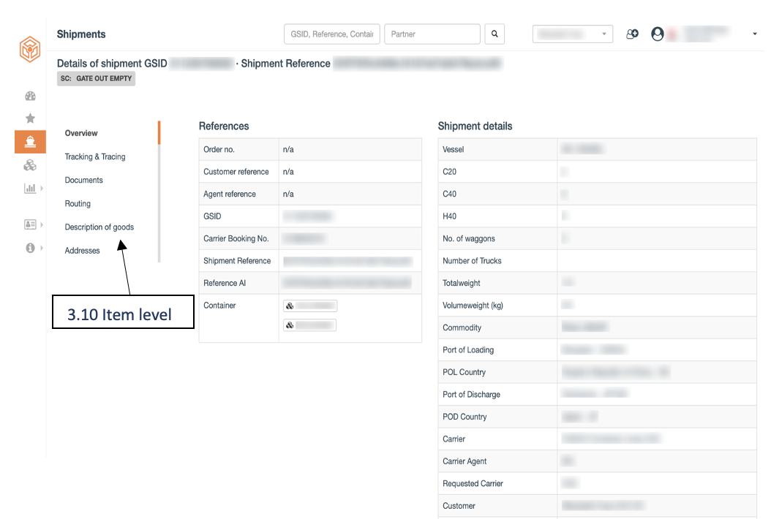This screenshot has width=771, height=519.
Task: Open the dashboard gauge icon in sidebar
Action: click(x=31, y=96)
